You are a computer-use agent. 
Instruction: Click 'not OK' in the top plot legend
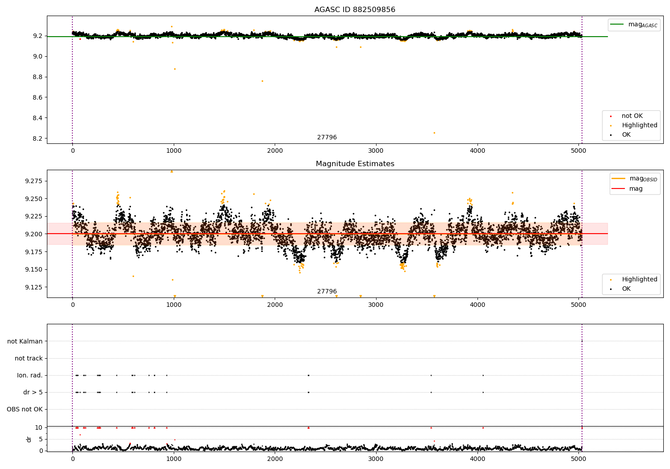click(x=632, y=116)
